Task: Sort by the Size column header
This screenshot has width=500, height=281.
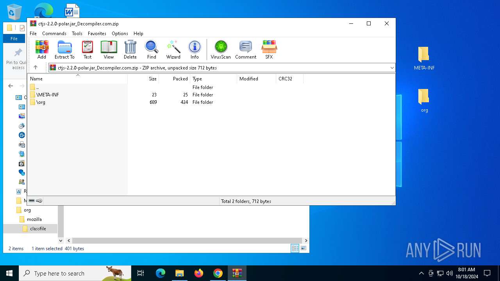Action: pyautogui.click(x=143, y=78)
